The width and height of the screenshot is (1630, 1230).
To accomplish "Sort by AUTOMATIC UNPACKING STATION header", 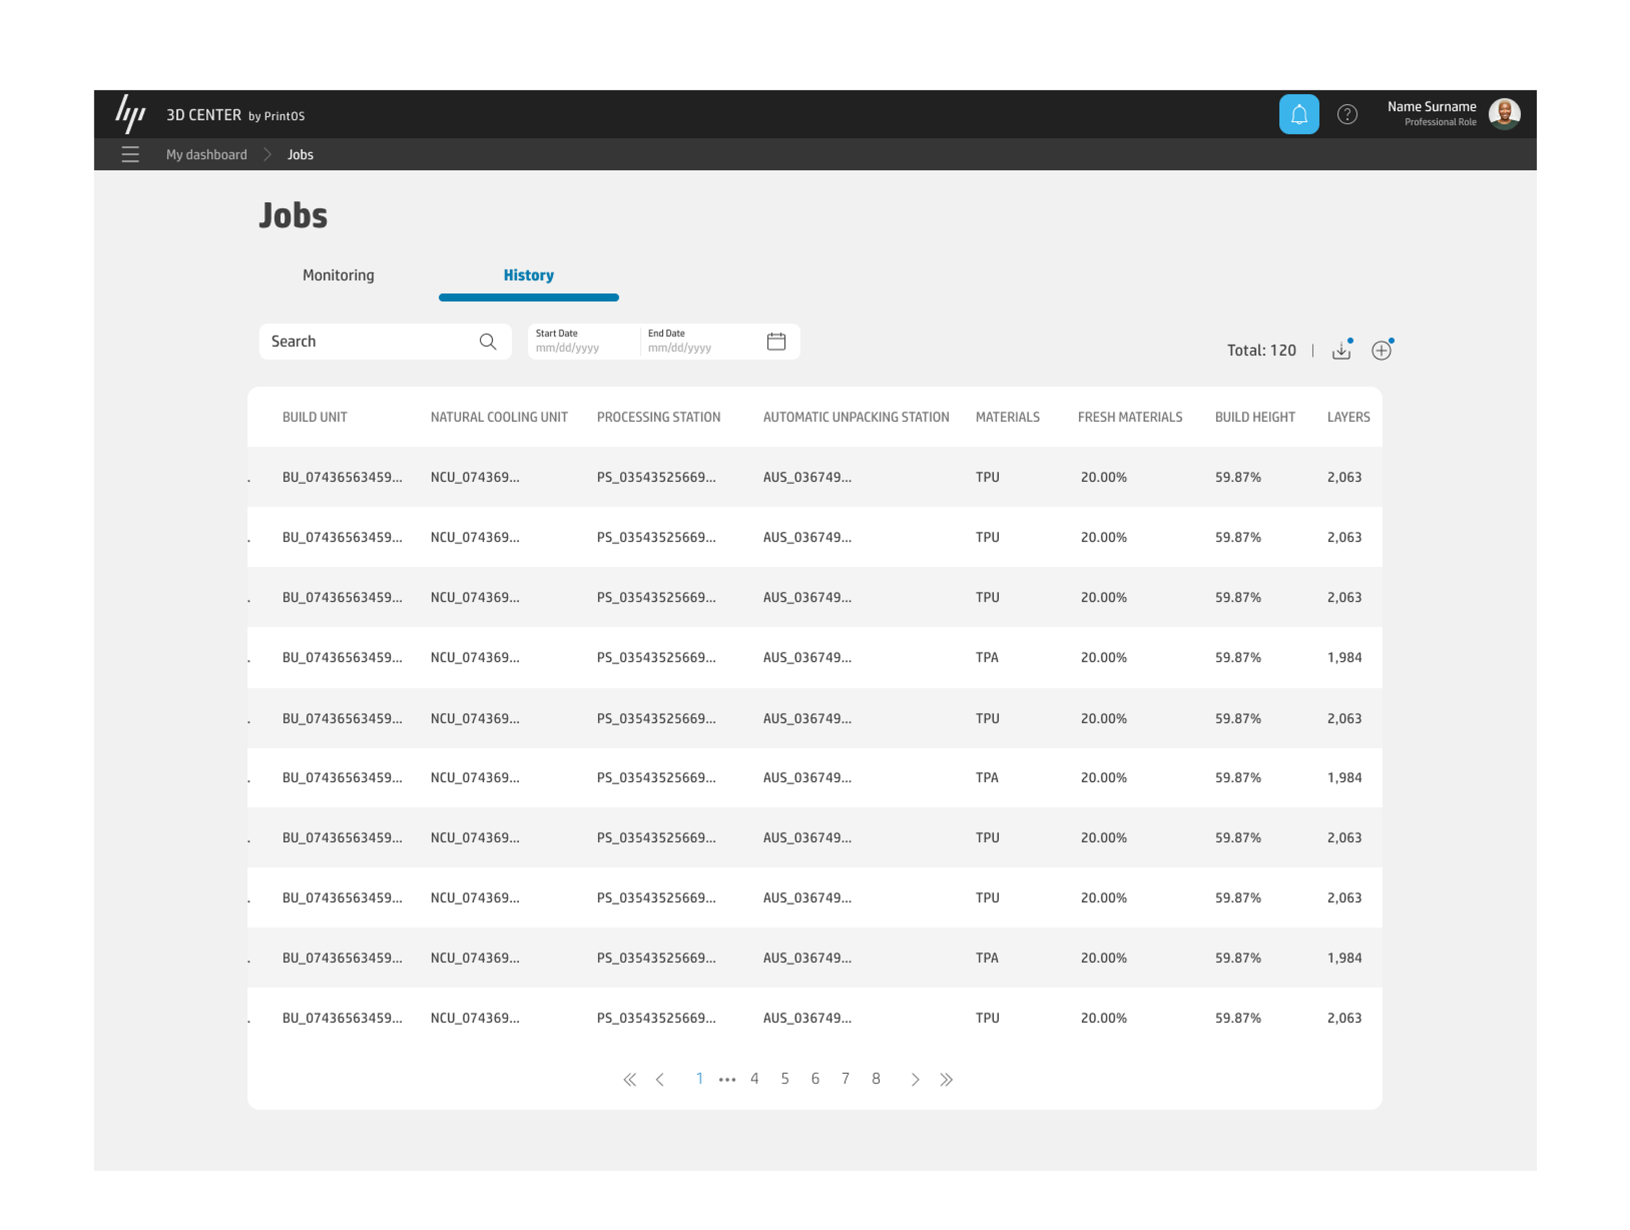I will [856, 417].
